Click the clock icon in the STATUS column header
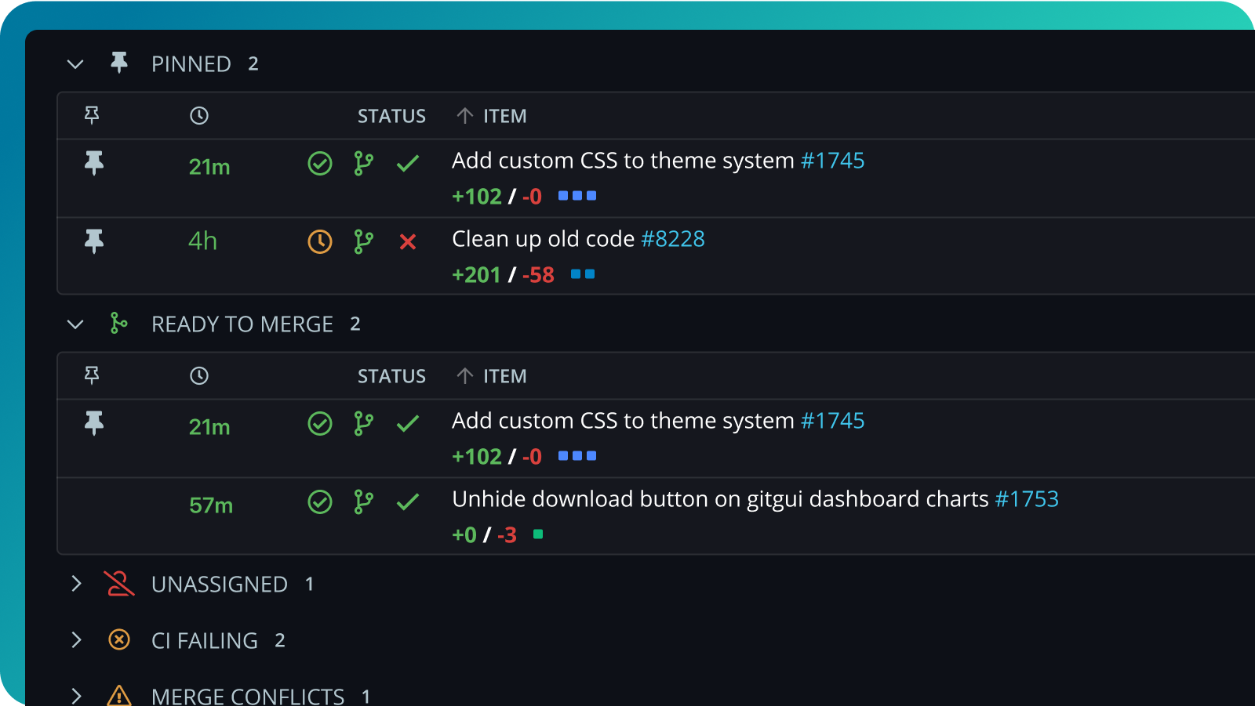This screenshot has height=706, width=1255. (199, 115)
